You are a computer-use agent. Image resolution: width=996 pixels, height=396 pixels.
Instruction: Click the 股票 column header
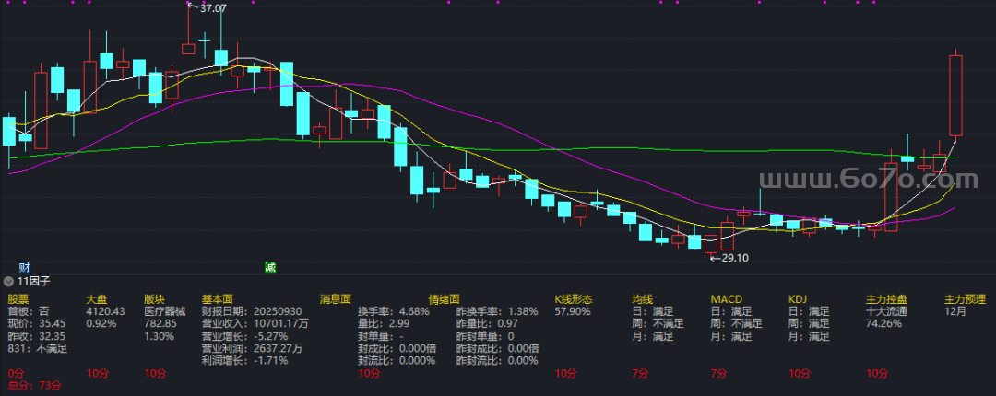click(18, 299)
